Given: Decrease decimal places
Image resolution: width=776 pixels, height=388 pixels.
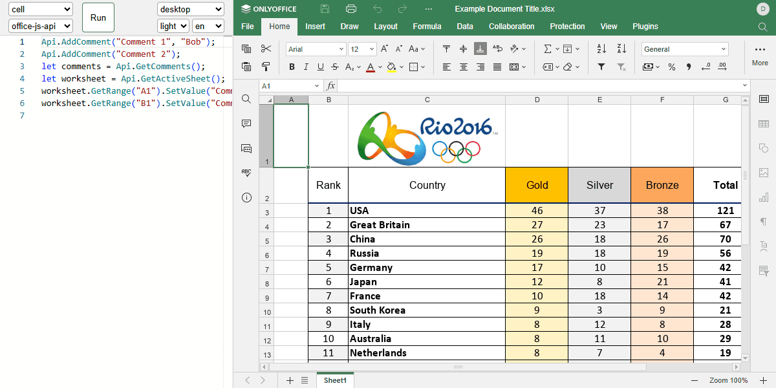Looking at the screenshot, I should [x=706, y=67].
